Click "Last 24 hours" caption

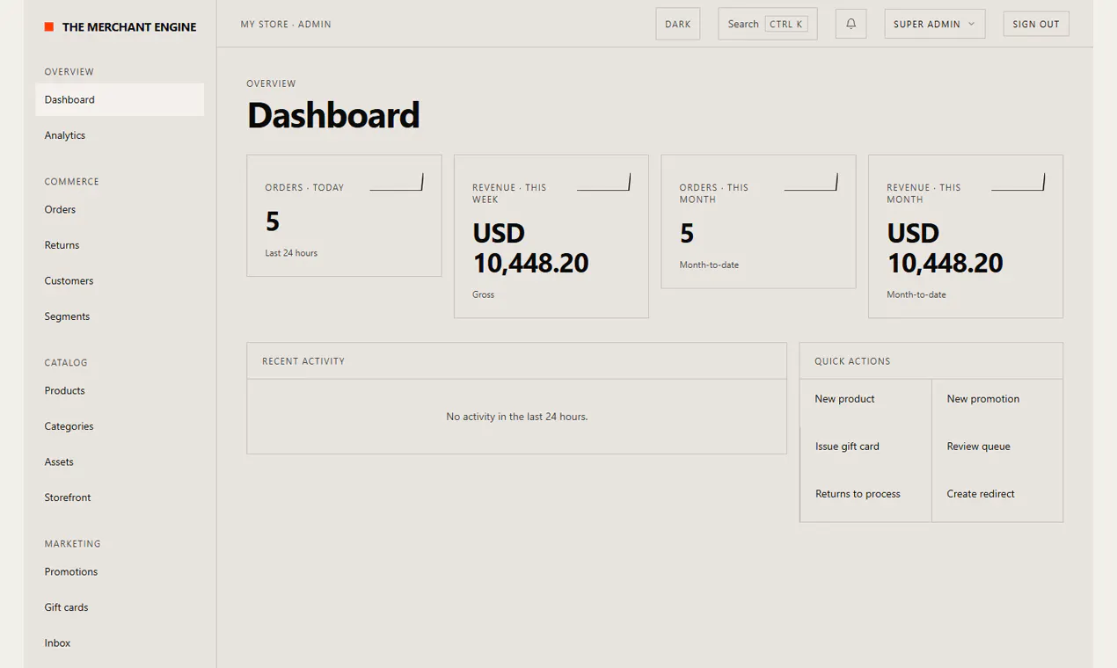[x=291, y=253]
